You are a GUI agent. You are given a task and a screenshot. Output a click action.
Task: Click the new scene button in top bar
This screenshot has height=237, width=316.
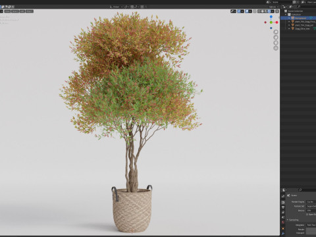[x=294, y=2]
